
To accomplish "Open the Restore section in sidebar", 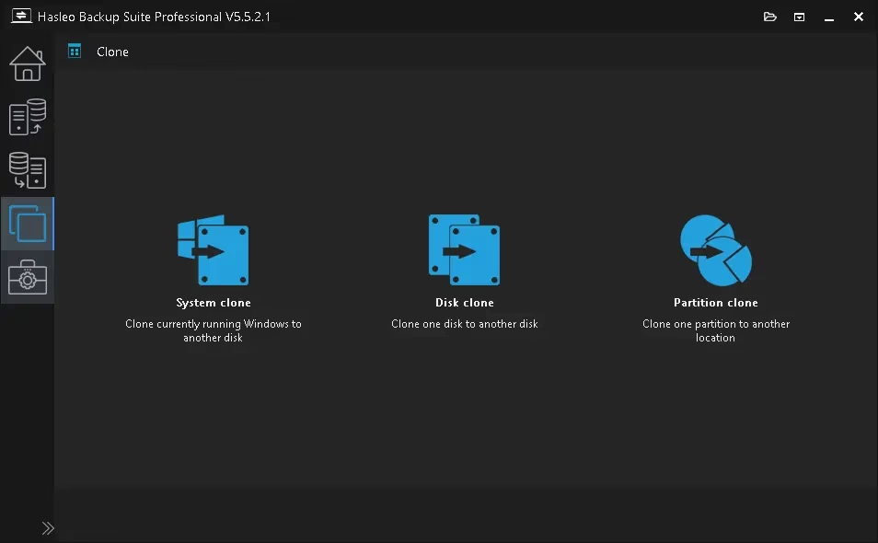I will [x=27, y=170].
